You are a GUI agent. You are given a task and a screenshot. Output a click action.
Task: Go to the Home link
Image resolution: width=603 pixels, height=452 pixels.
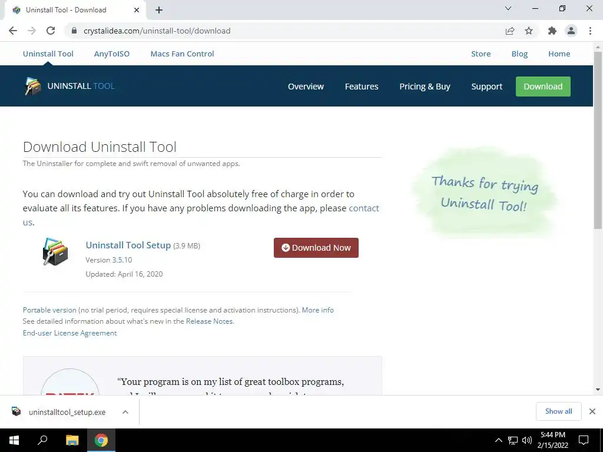559,54
